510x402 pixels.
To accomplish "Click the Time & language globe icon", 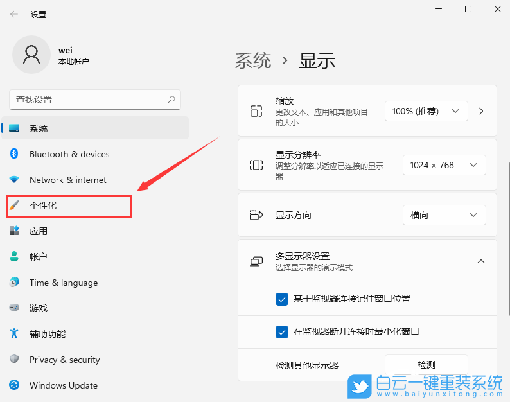I will 14,282.
